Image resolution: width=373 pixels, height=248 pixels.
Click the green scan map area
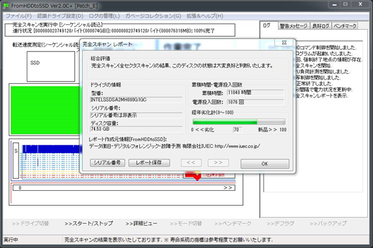point(45,110)
